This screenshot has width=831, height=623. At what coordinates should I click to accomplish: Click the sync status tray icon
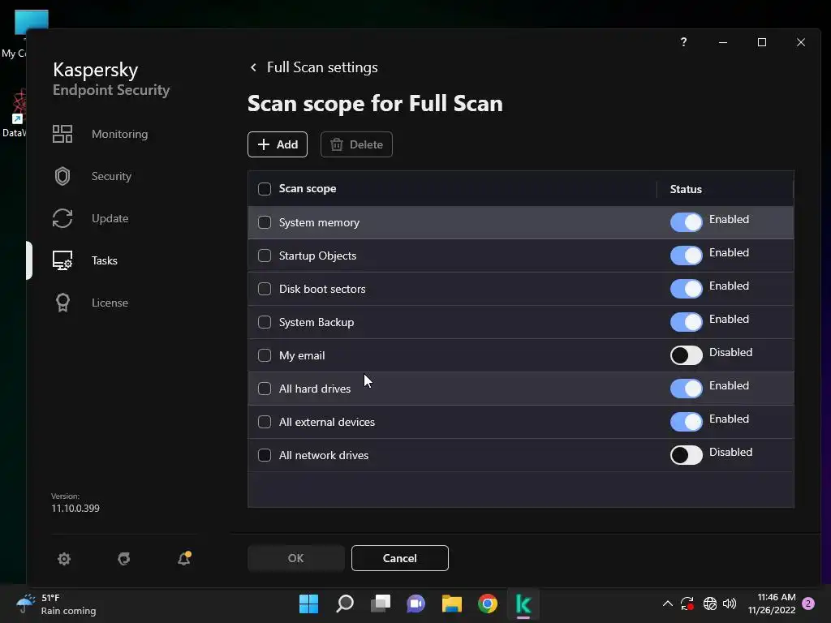(687, 604)
